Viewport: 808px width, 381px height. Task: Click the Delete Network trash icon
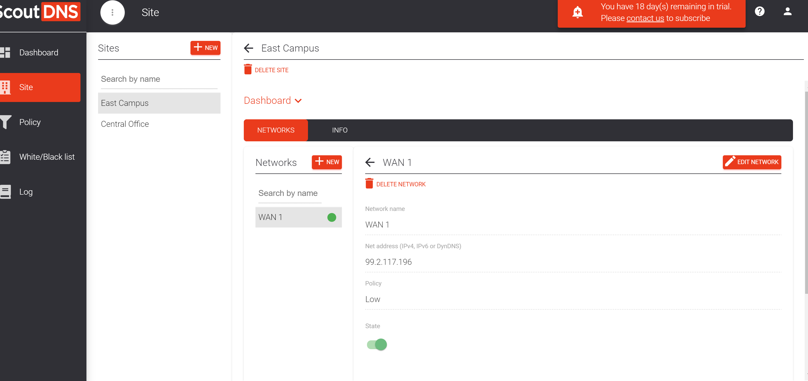369,184
